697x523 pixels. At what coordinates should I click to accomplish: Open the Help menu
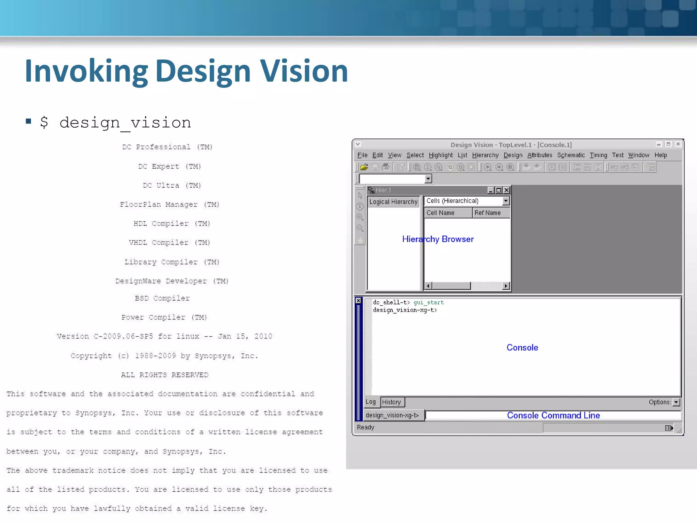pos(661,155)
